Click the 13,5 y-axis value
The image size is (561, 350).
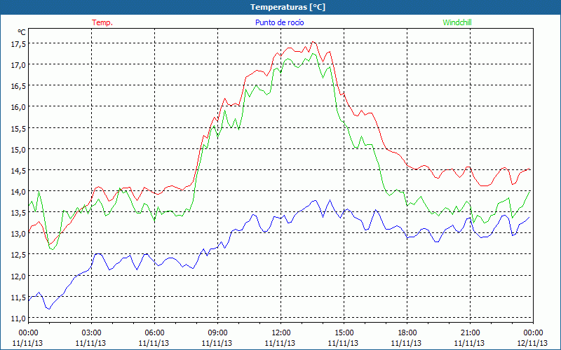pyautogui.click(x=19, y=213)
